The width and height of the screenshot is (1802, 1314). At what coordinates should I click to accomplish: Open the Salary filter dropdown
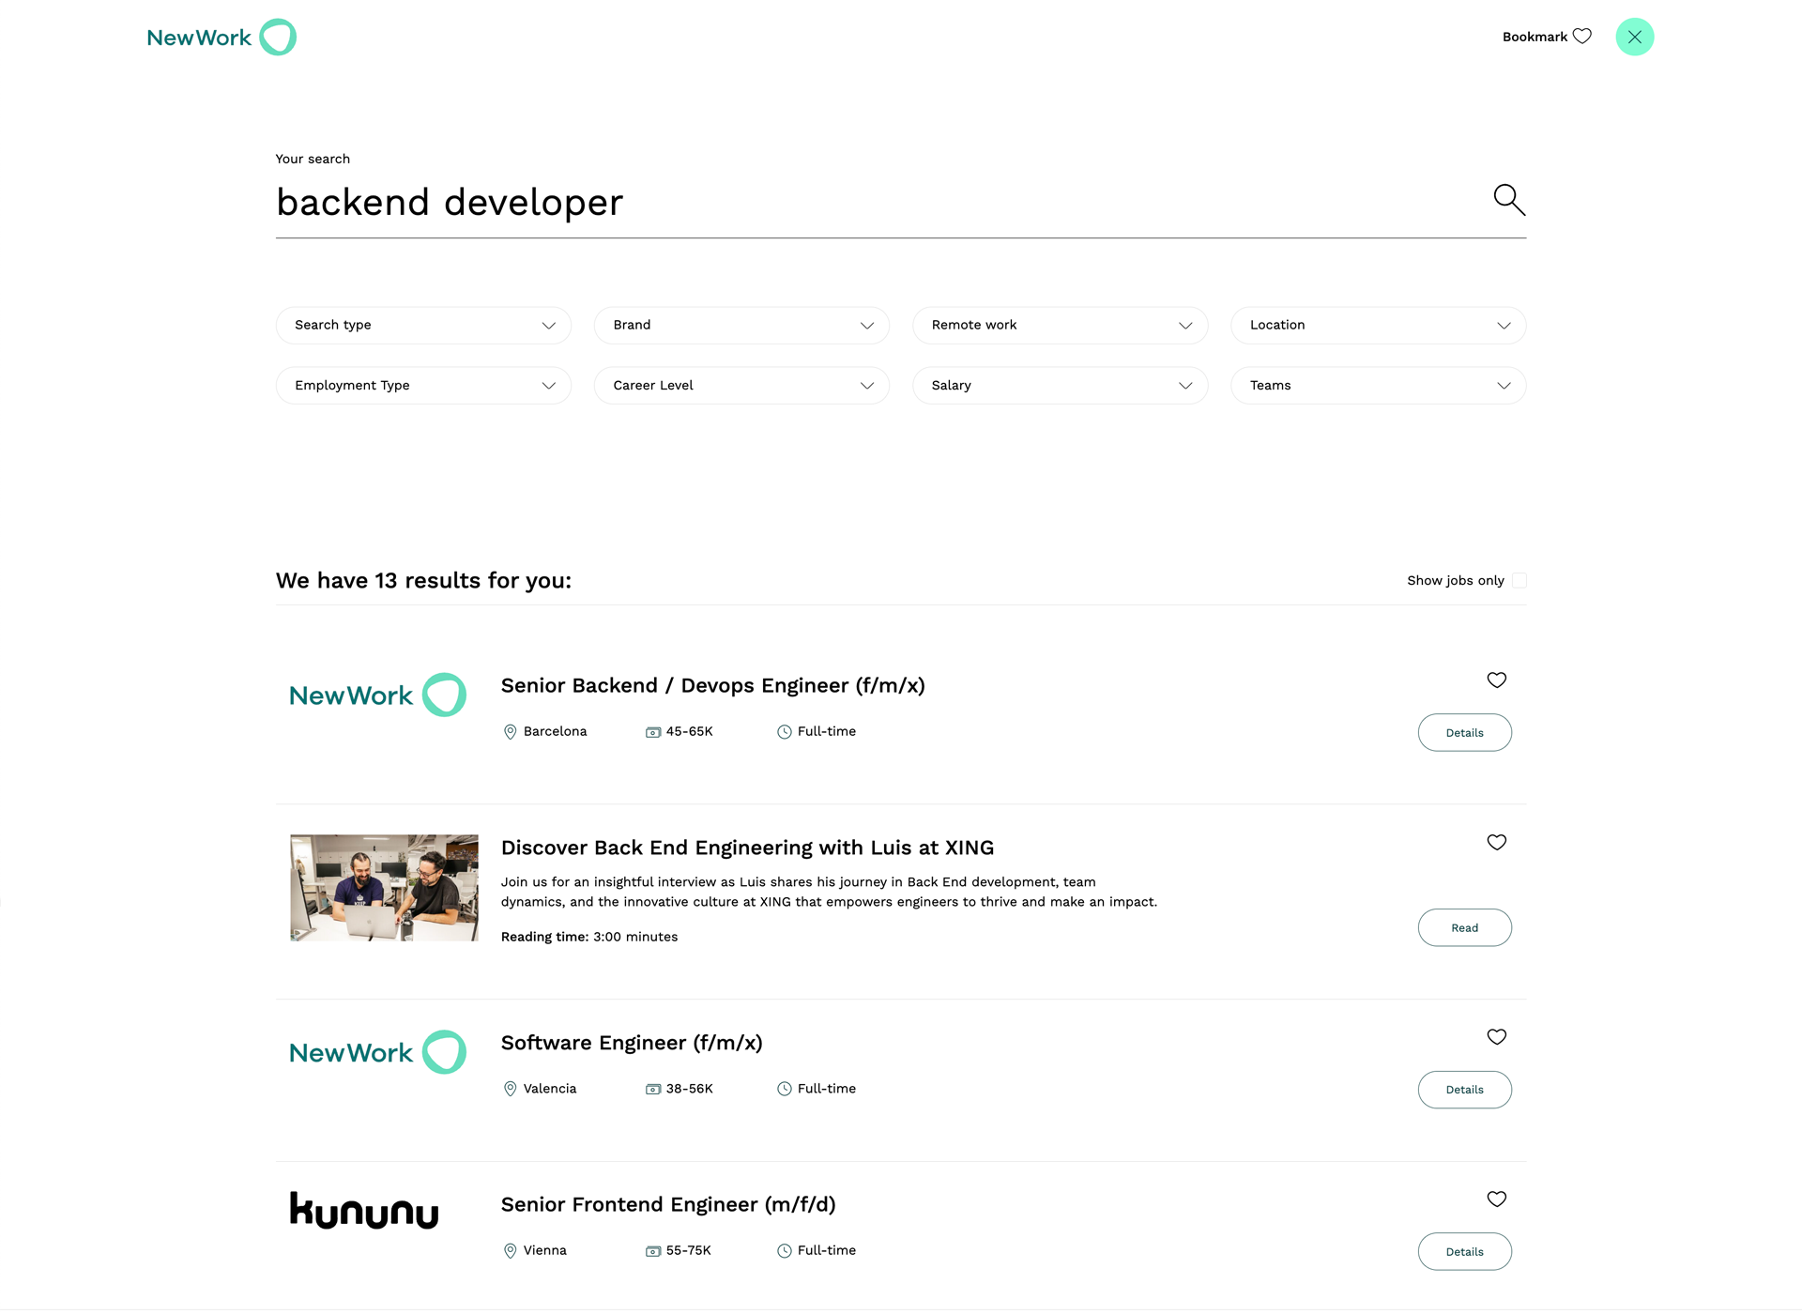1060,386
